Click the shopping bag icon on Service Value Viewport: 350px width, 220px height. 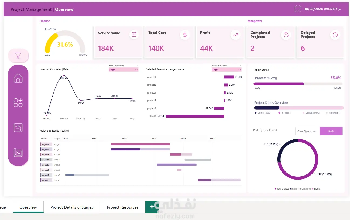click(134, 35)
